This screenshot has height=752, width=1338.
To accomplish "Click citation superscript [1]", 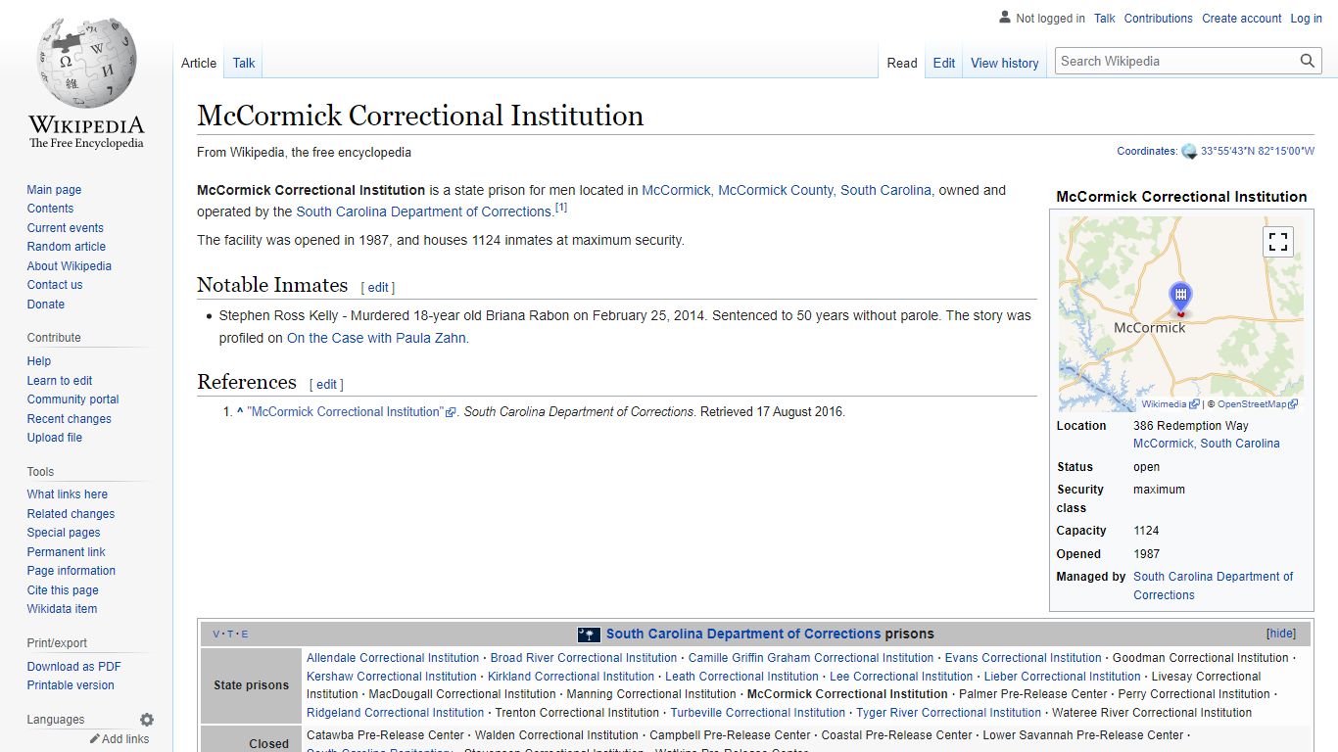I will point(561,208).
